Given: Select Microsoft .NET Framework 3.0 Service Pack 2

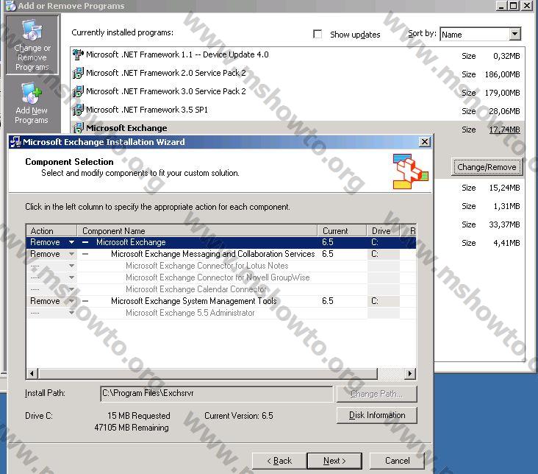Looking at the screenshot, I should coord(166,91).
